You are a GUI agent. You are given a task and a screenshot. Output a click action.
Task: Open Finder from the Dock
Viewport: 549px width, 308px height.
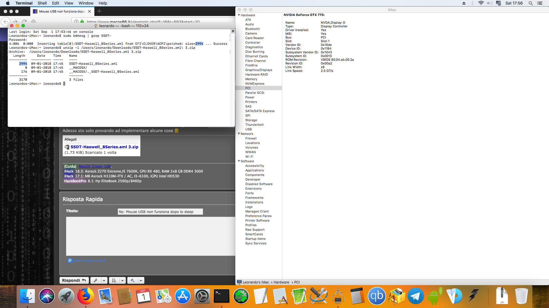click(x=27, y=296)
